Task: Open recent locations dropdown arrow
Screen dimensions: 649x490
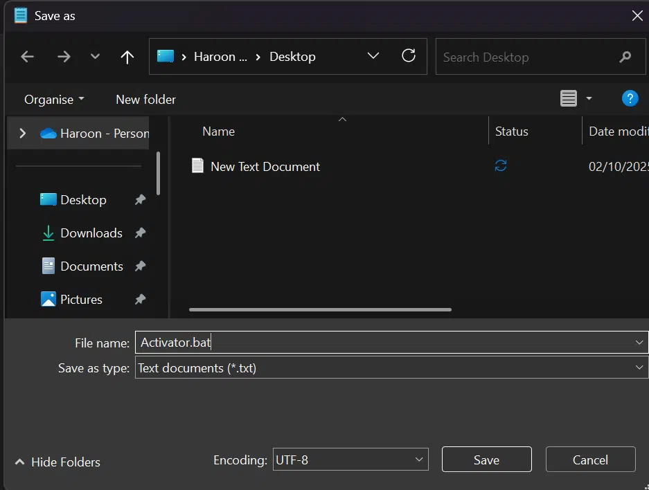Action: [96, 57]
